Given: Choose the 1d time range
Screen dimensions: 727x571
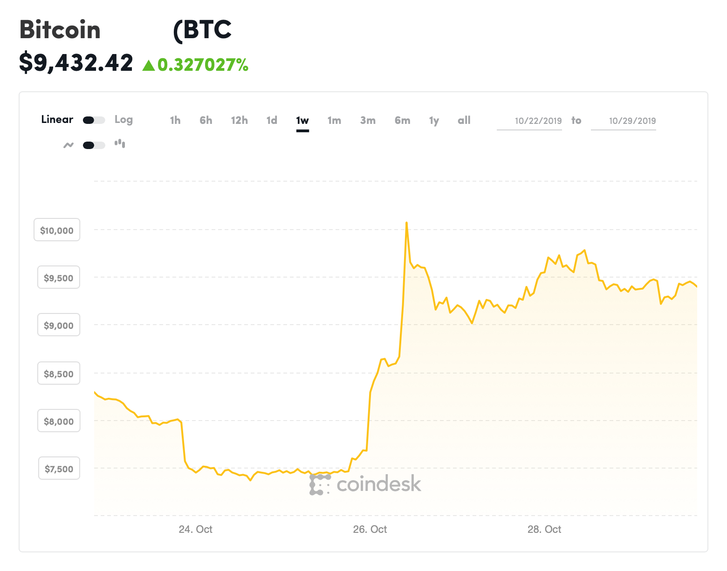Looking at the screenshot, I should click(x=272, y=120).
